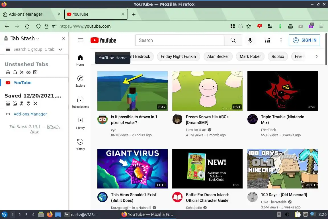Click the grid-plus toolbar extension icon
328x219 pixels.
270,27
